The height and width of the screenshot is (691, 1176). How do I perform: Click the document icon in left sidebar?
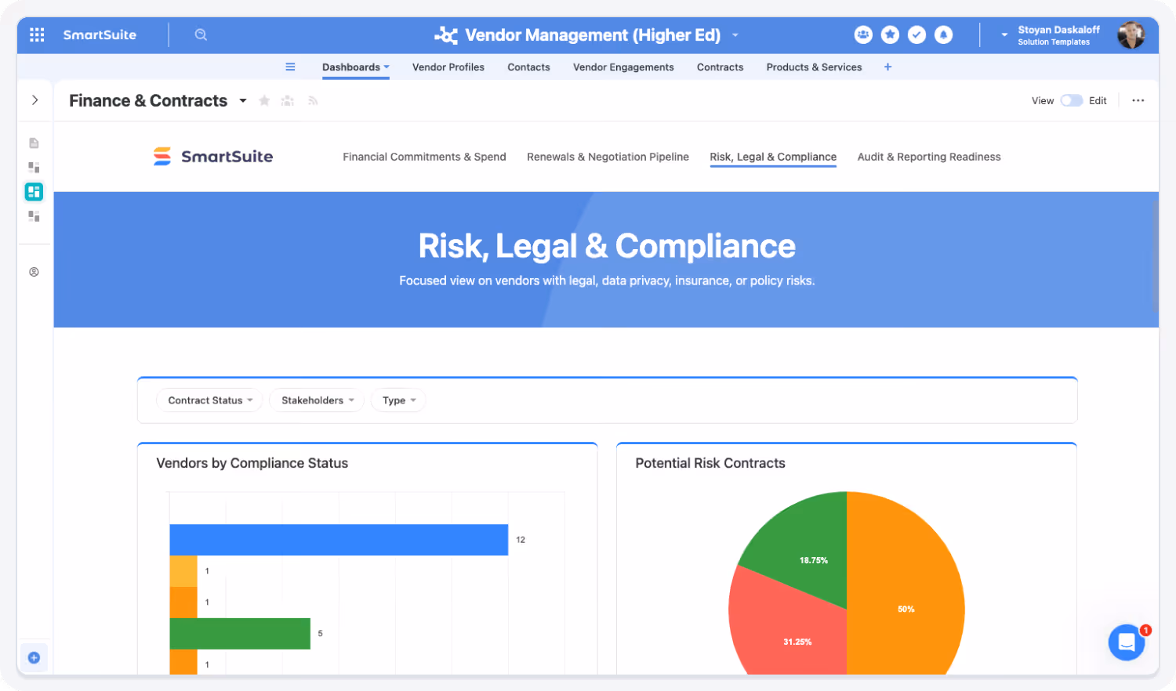click(x=34, y=143)
